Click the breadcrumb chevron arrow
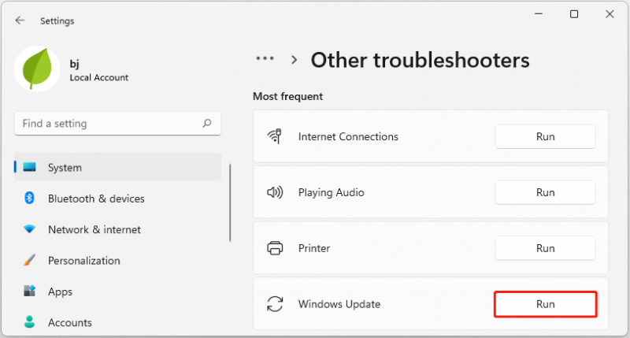This screenshot has height=338, width=630. [x=295, y=60]
